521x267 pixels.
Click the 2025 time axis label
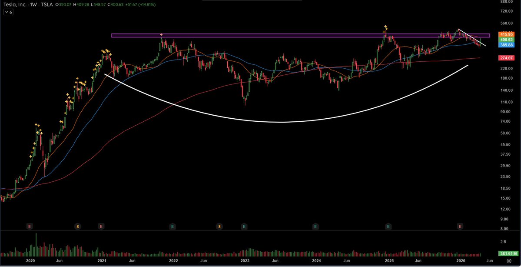click(389, 261)
